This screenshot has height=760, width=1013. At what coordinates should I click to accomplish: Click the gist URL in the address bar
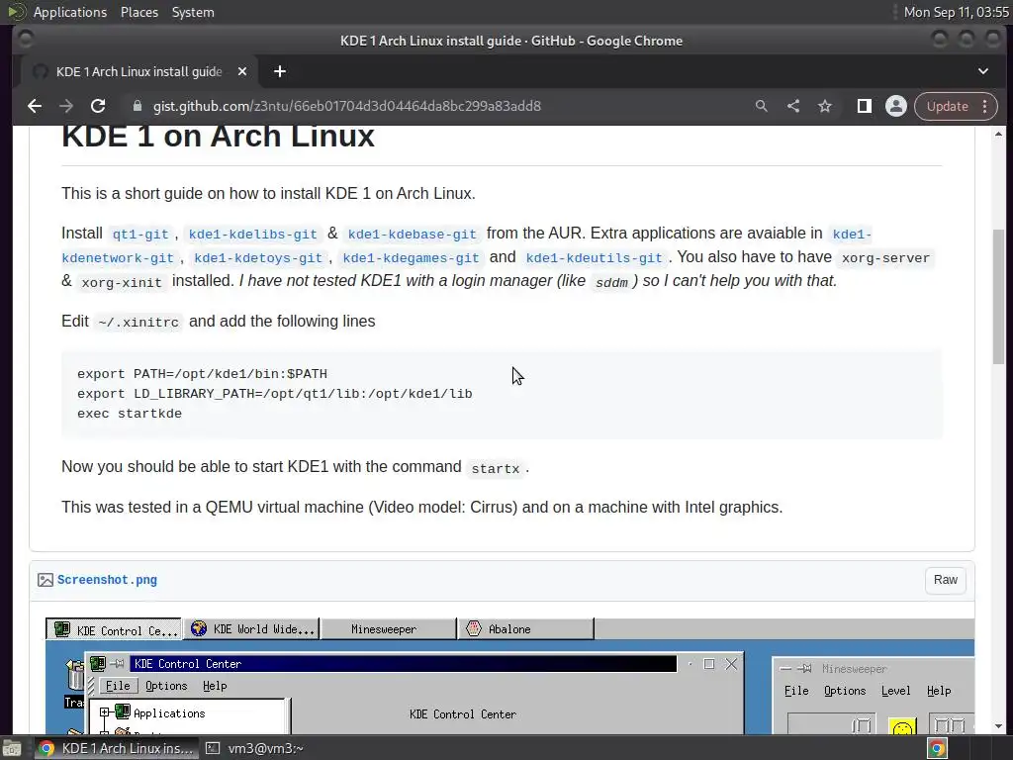pos(347,106)
